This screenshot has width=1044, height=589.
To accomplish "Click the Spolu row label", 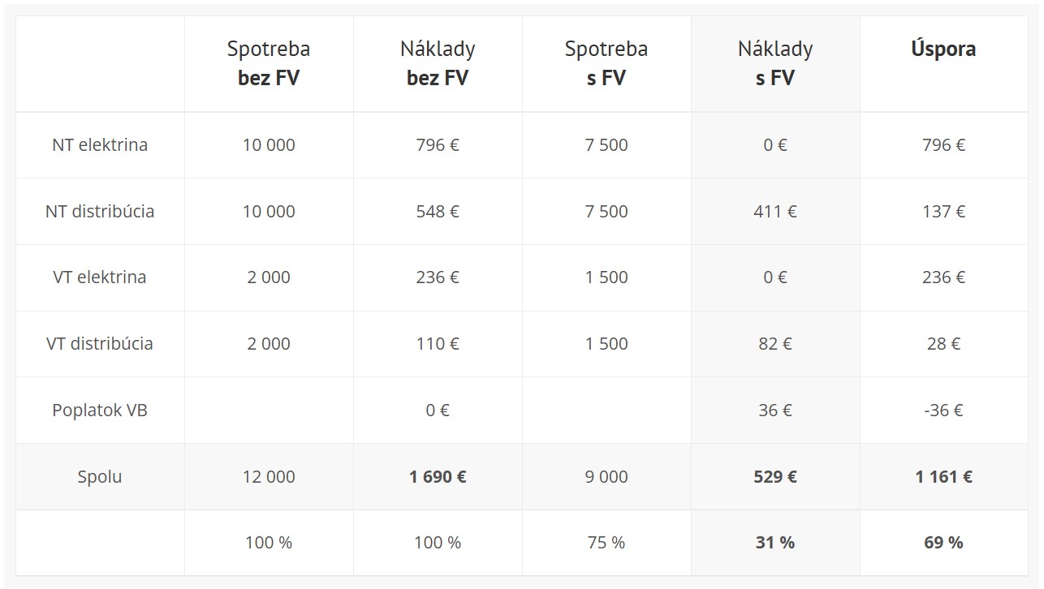I will tap(100, 477).
